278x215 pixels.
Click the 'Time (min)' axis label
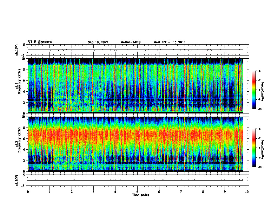(140, 195)
